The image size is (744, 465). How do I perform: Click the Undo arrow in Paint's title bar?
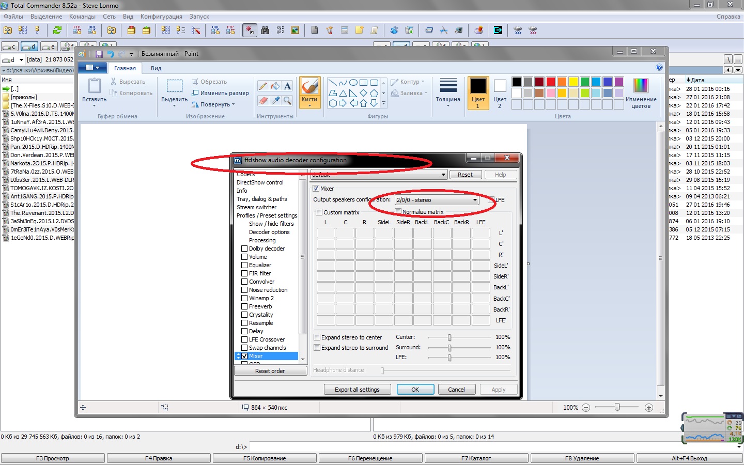click(x=111, y=54)
